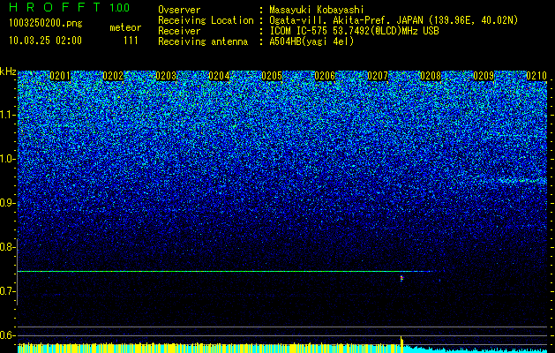Viewport: 555px width, 353px height.
Task: Click the 0.7 frequency axis label
Action: [7, 291]
